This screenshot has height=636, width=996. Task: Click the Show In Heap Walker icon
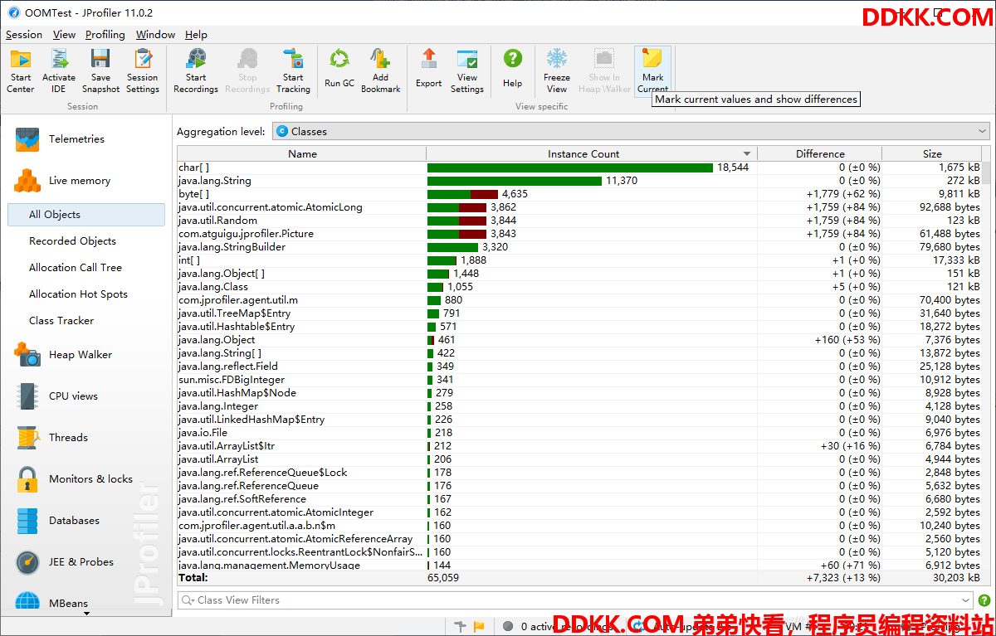604,71
